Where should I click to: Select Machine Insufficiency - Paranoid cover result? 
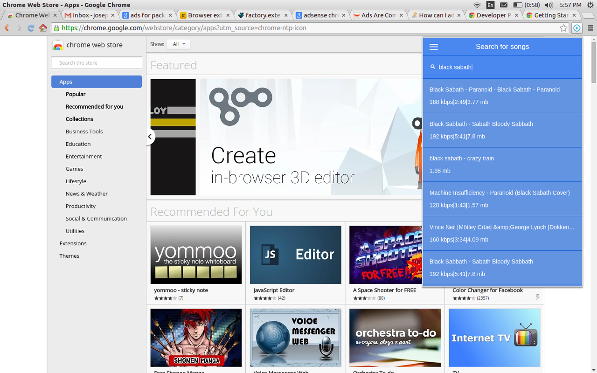coord(502,199)
